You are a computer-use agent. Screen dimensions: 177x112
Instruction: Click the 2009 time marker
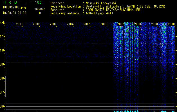[154, 24]
